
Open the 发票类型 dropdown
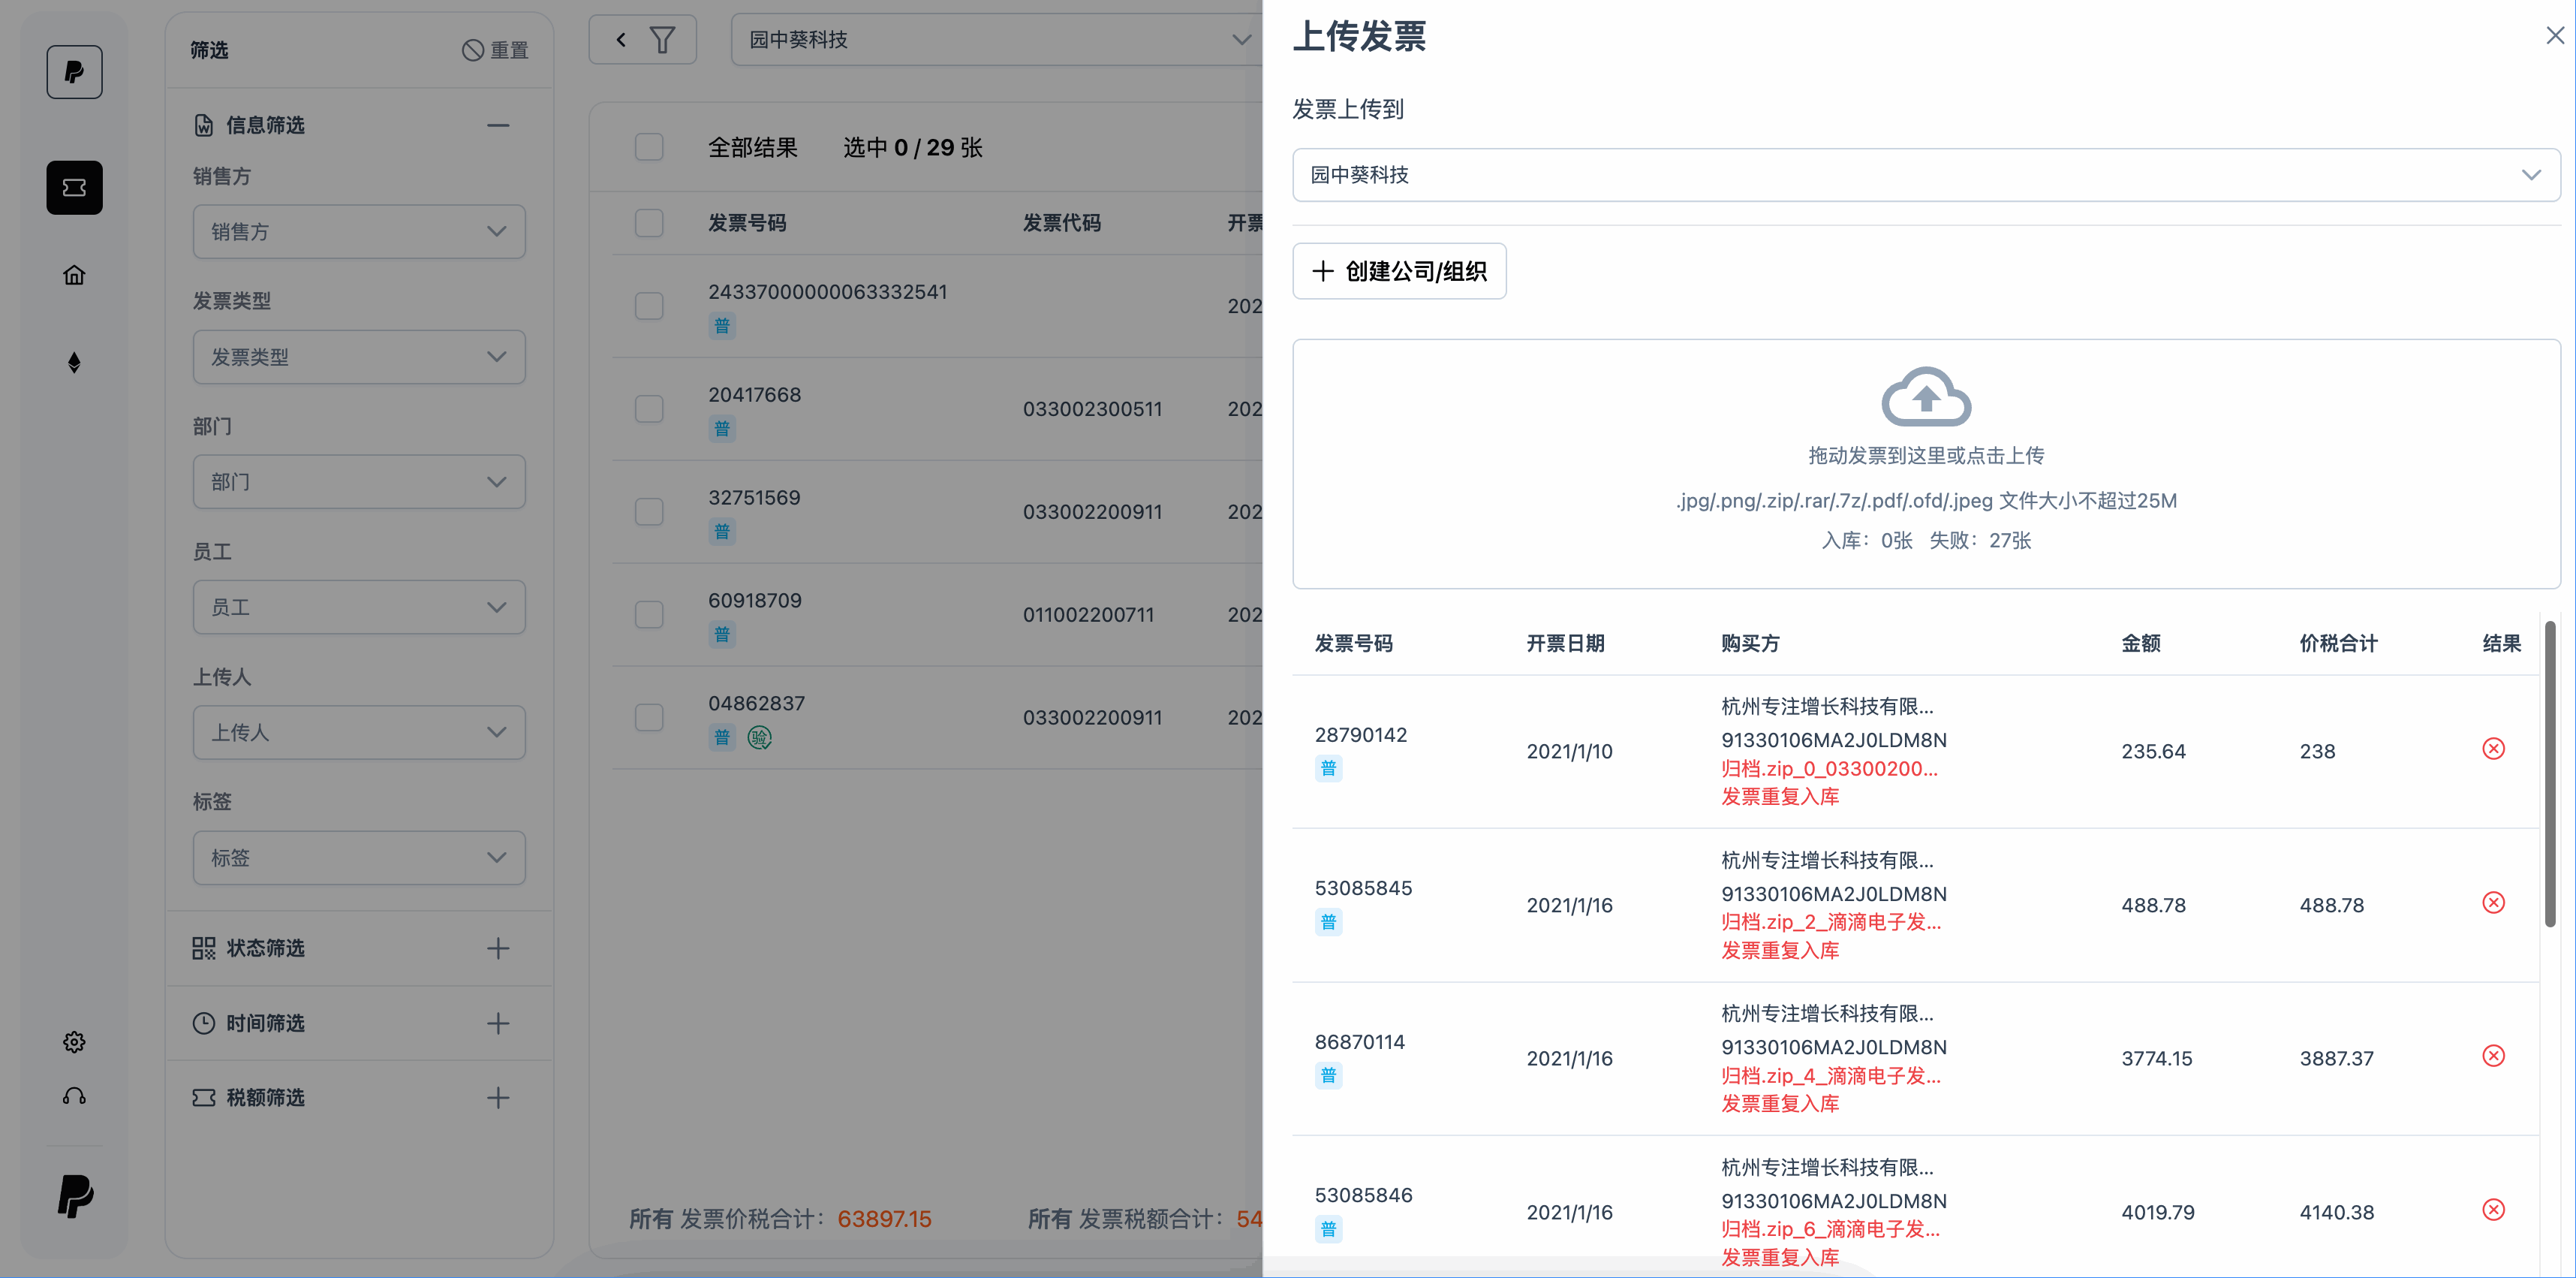point(359,356)
